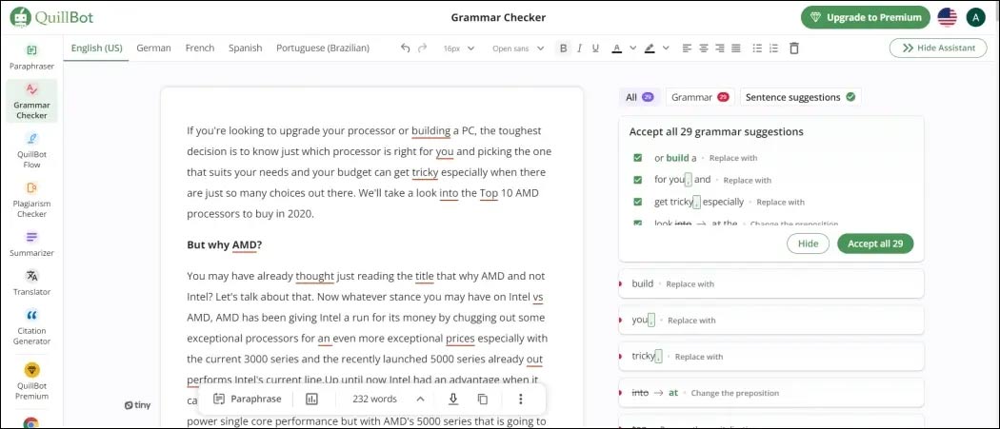Click the QuillBot logo
Image resolution: width=1000 pixels, height=429 pixels.
click(51, 17)
